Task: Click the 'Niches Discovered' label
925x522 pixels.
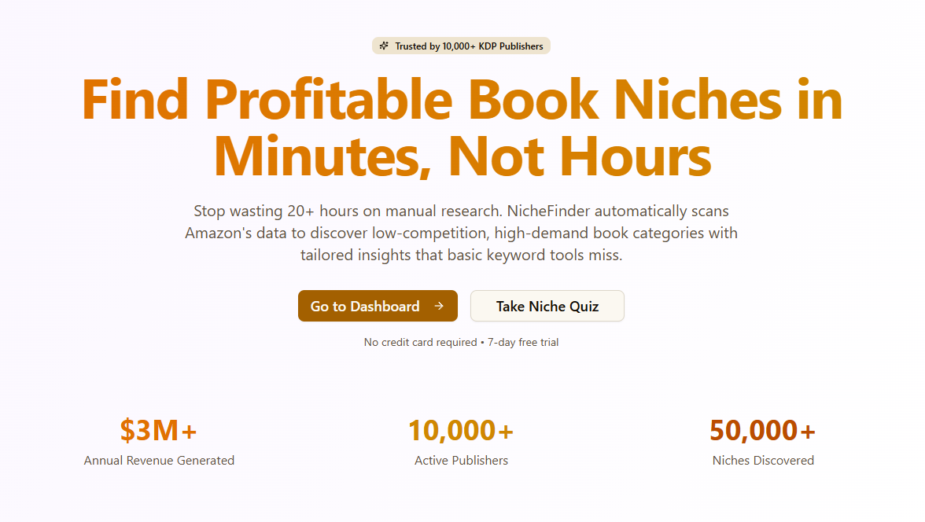Action: [x=763, y=461]
